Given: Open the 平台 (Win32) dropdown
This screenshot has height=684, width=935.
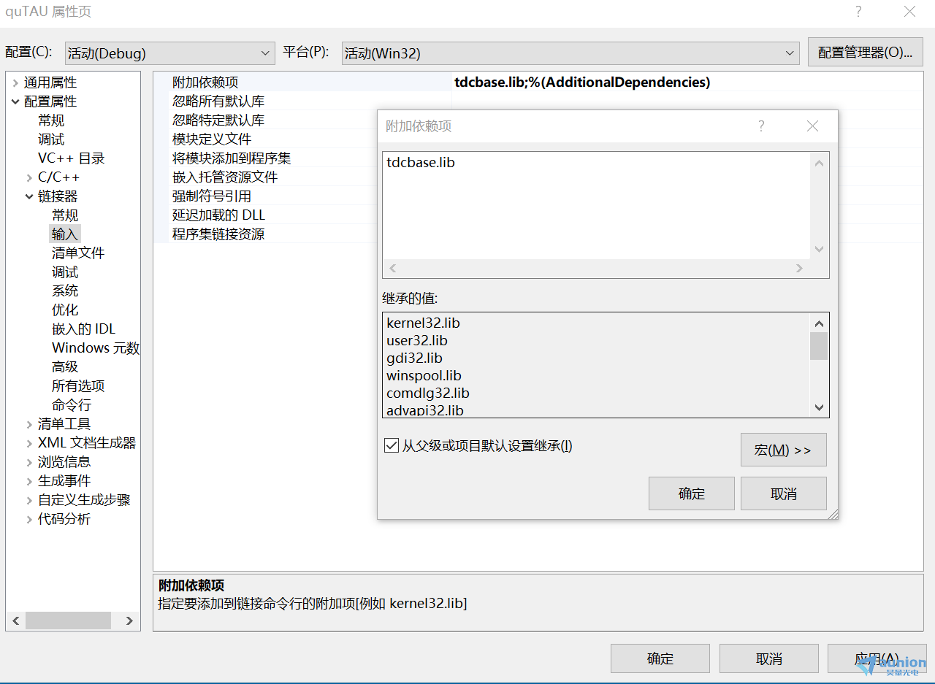Looking at the screenshot, I should [x=570, y=53].
